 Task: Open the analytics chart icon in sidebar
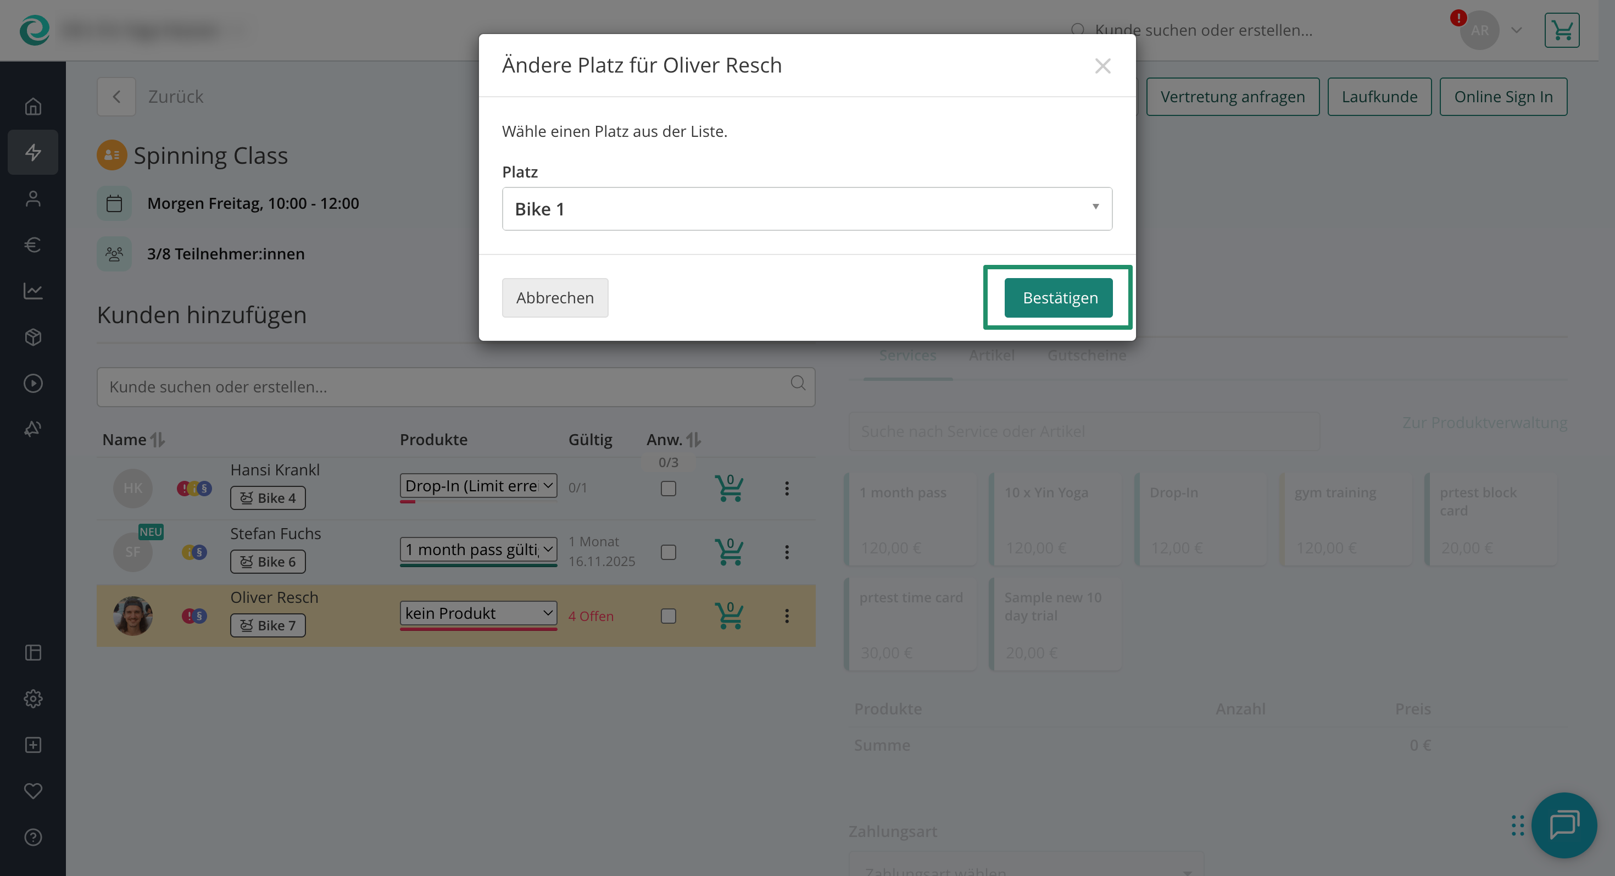(x=32, y=291)
